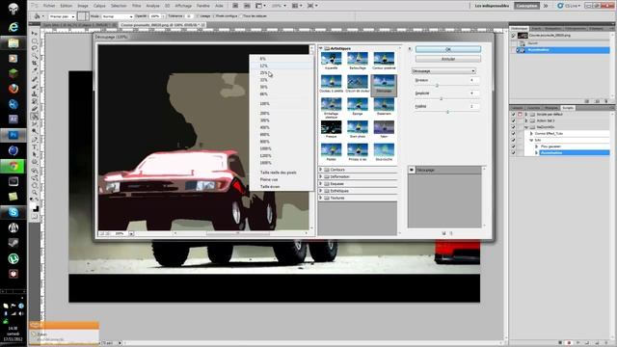Expand the Action Set 1 folder
The height and width of the screenshot is (347, 617).
526,120
